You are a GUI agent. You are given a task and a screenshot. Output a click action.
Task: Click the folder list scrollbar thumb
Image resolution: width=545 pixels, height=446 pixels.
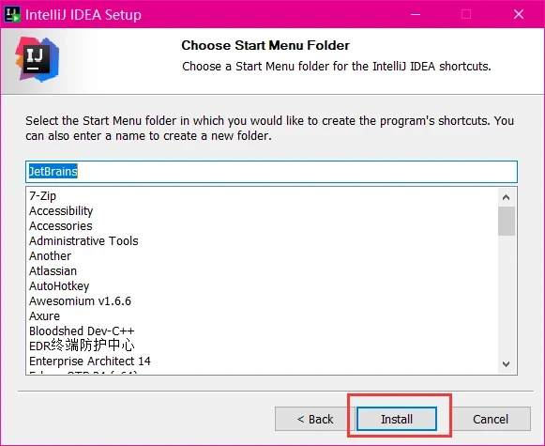pyautogui.click(x=507, y=221)
